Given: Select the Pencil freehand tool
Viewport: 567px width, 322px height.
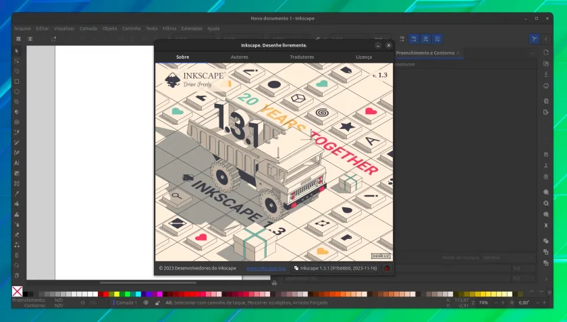Looking at the screenshot, I should [17, 142].
